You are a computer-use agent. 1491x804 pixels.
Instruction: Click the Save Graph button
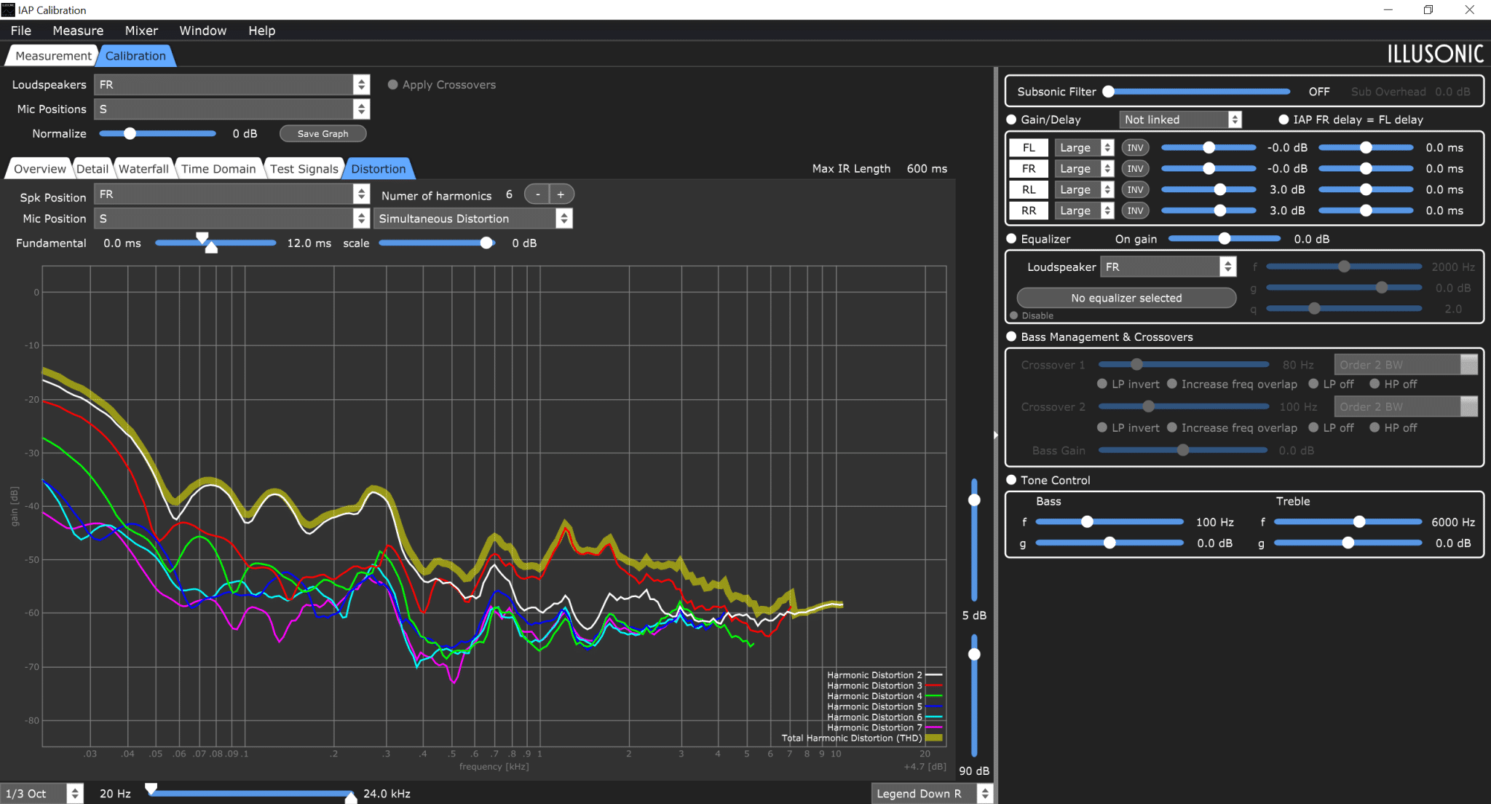(x=323, y=134)
